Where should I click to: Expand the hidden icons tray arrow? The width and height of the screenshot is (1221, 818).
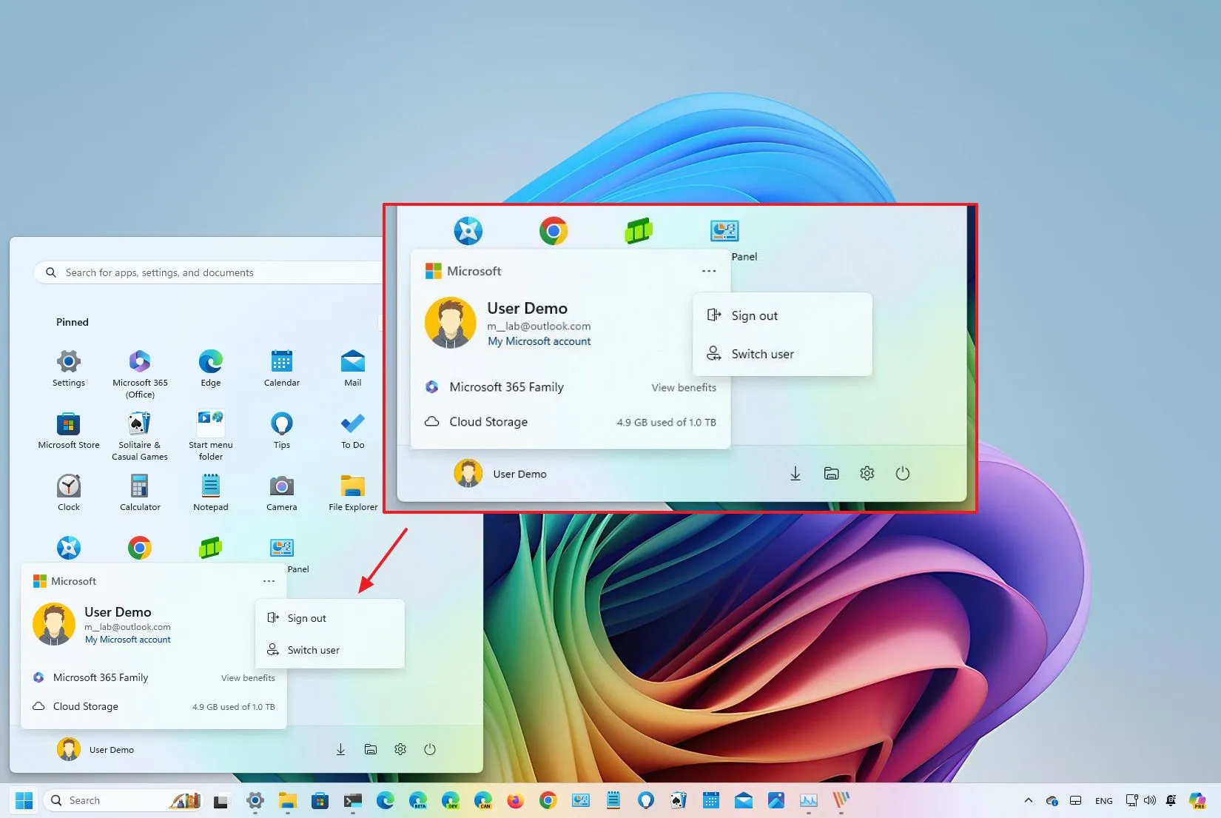click(1028, 800)
